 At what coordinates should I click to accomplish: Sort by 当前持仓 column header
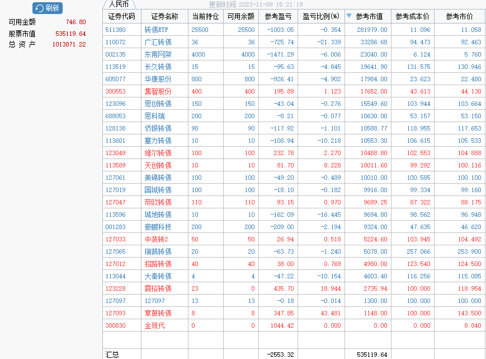[205, 16]
